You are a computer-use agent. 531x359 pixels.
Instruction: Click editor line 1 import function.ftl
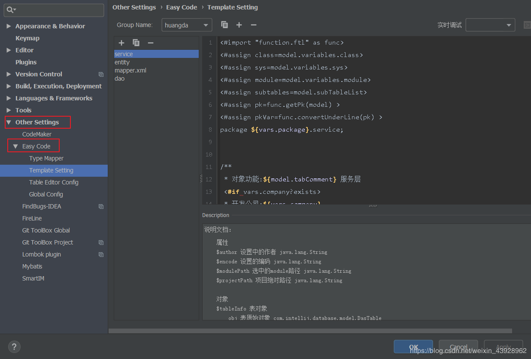tap(282, 42)
